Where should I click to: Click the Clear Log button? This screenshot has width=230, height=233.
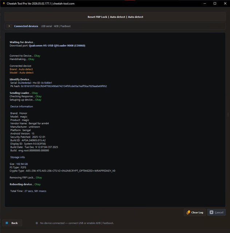[195, 212]
